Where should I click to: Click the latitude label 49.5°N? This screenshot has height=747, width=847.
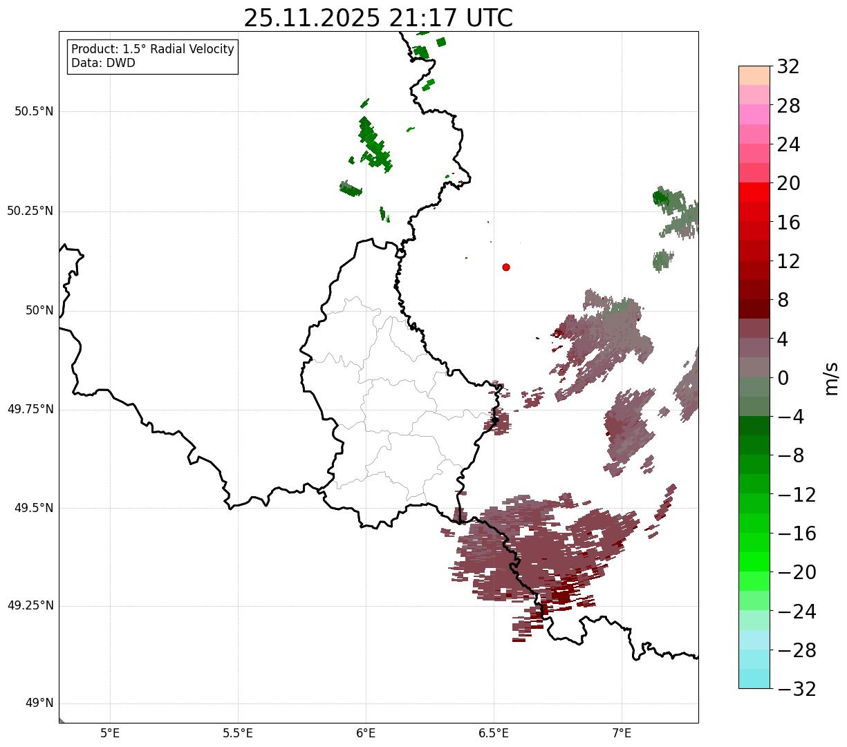[34, 508]
